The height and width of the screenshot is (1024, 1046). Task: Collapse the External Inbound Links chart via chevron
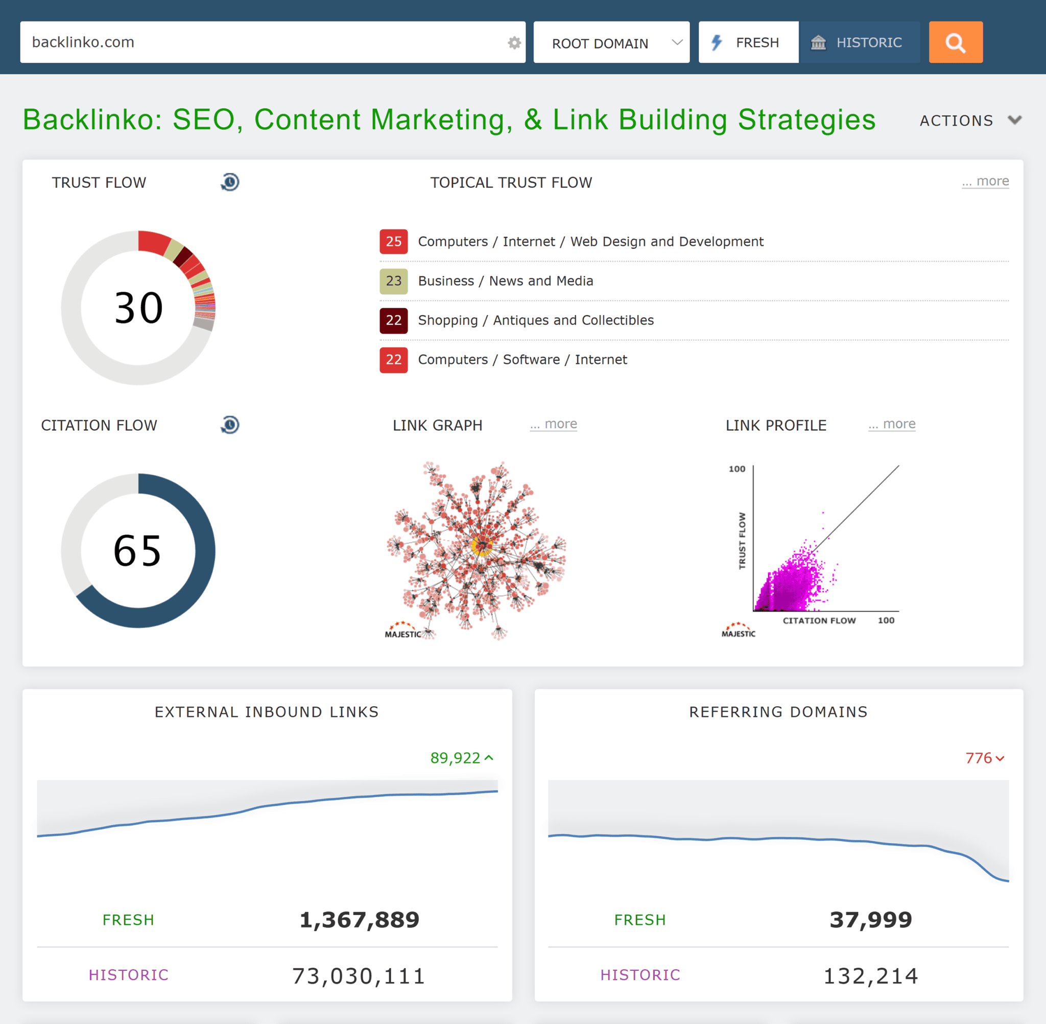pos(489,758)
